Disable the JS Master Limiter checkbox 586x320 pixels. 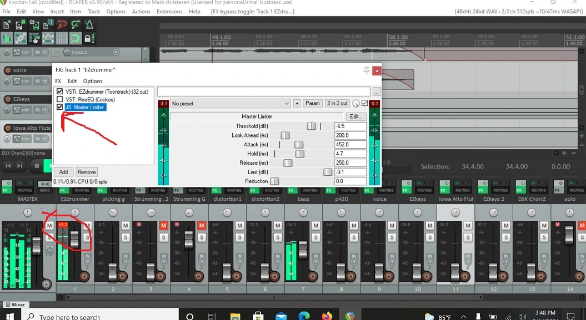pos(59,107)
